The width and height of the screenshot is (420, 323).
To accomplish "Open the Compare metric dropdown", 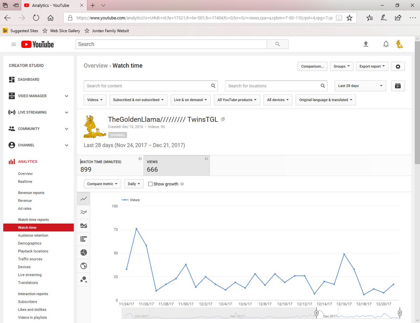I will point(102,184).
